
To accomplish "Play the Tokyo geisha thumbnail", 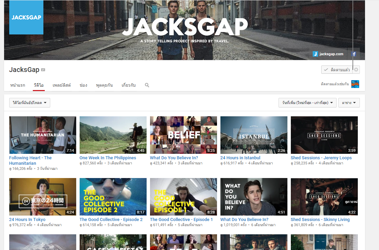I will (43, 197).
